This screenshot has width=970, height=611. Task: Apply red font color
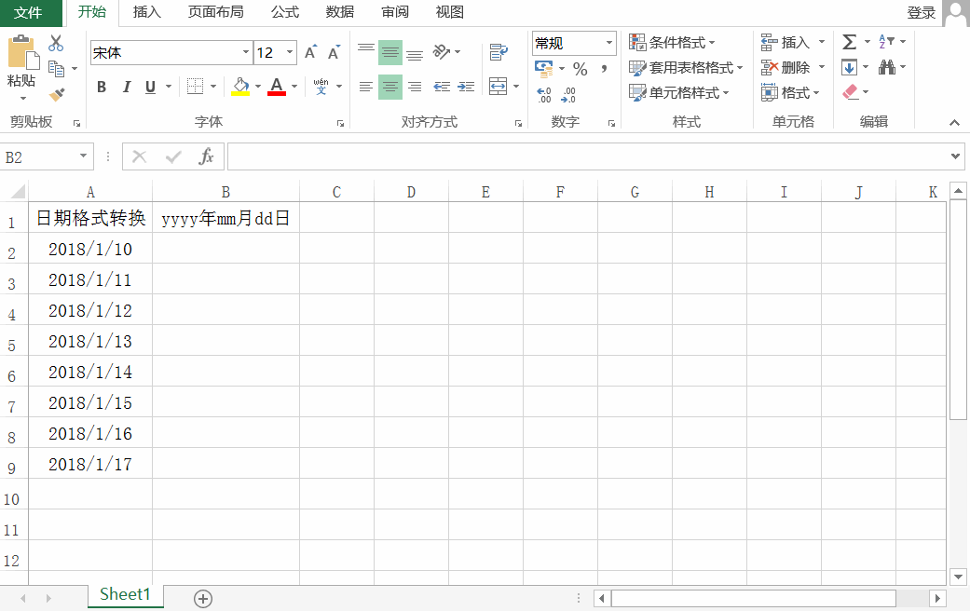277,87
